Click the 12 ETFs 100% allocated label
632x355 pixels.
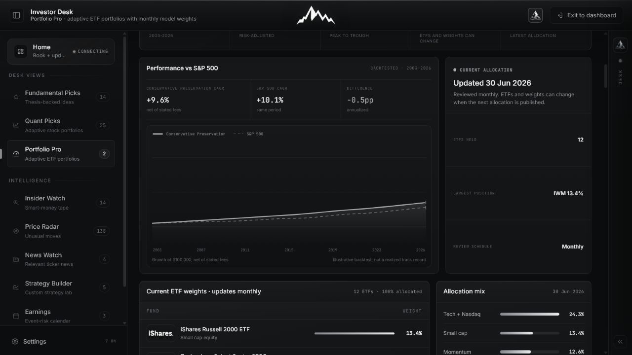[x=388, y=291]
